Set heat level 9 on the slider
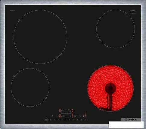This screenshot has height=129, width=146. (x=85, y=120)
